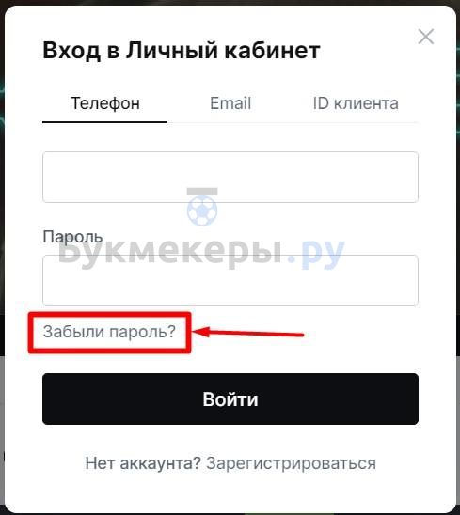Click the black Войти button
460x515 pixels.
point(230,398)
